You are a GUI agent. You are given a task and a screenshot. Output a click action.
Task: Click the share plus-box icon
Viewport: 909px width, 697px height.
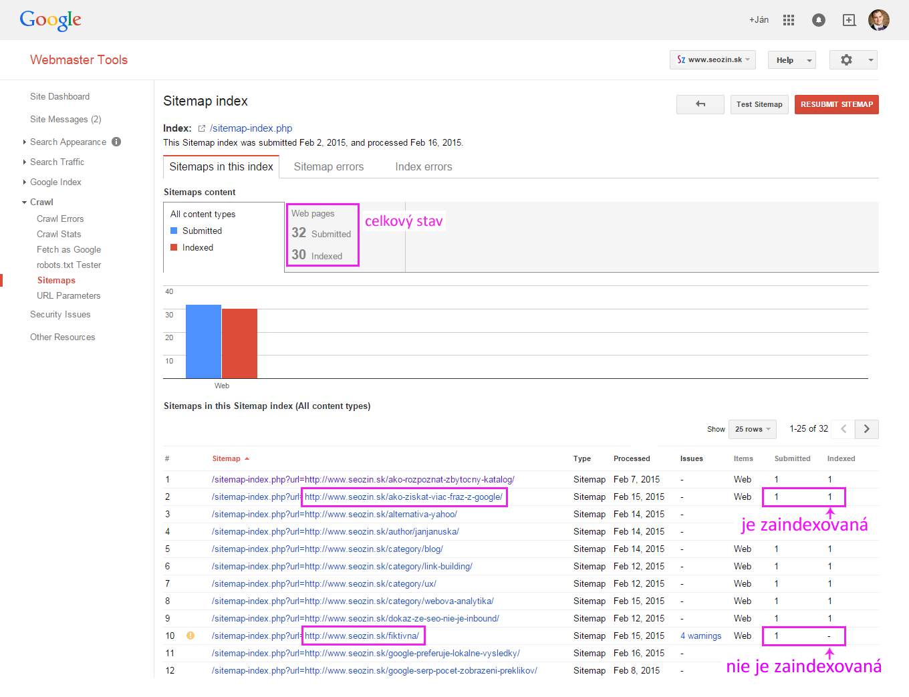pyautogui.click(x=849, y=20)
